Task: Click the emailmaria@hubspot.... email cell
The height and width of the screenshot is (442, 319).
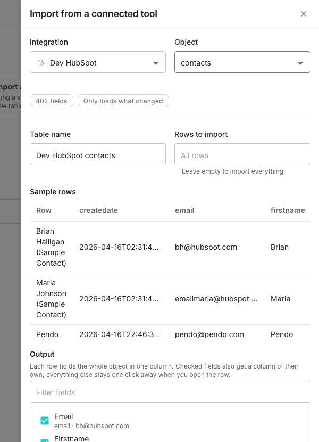Action: tap(216, 299)
